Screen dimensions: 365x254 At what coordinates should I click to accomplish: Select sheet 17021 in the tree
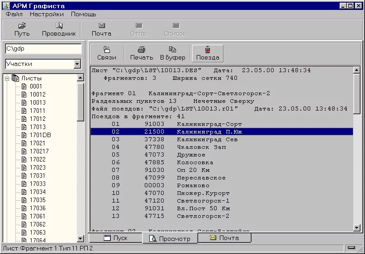(38, 143)
